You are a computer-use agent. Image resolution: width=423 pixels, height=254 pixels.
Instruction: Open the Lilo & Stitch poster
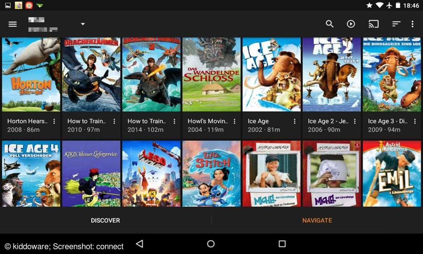point(211,174)
